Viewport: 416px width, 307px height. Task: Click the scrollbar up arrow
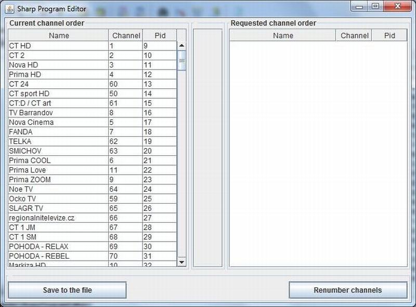click(x=180, y=45)
